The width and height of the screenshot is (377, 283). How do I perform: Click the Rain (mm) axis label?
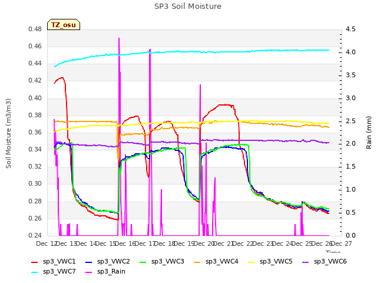tap(369, 133)
